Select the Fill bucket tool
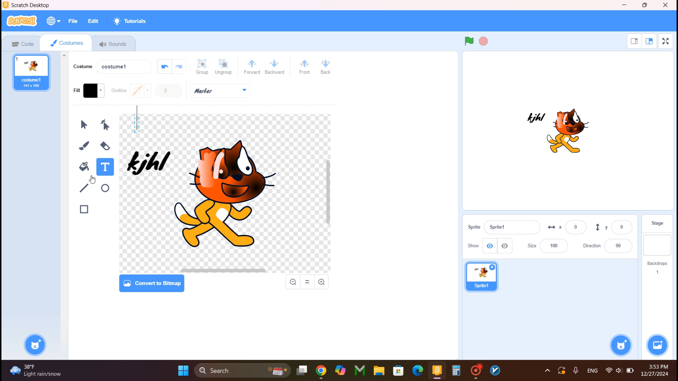 tap(84, 167)
